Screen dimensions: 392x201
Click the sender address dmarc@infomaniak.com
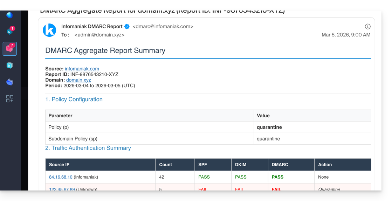pos(163,27)
